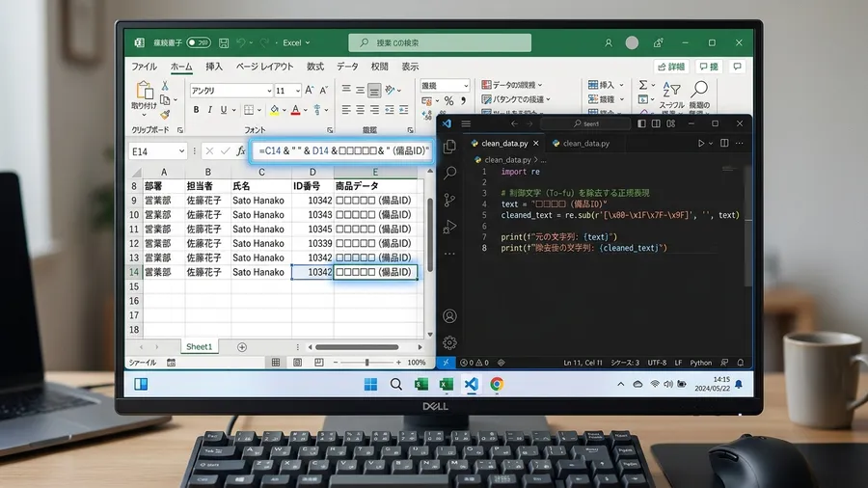
Task: Open the Name Box dropdown showing E14
Action: tap(181, 151)
